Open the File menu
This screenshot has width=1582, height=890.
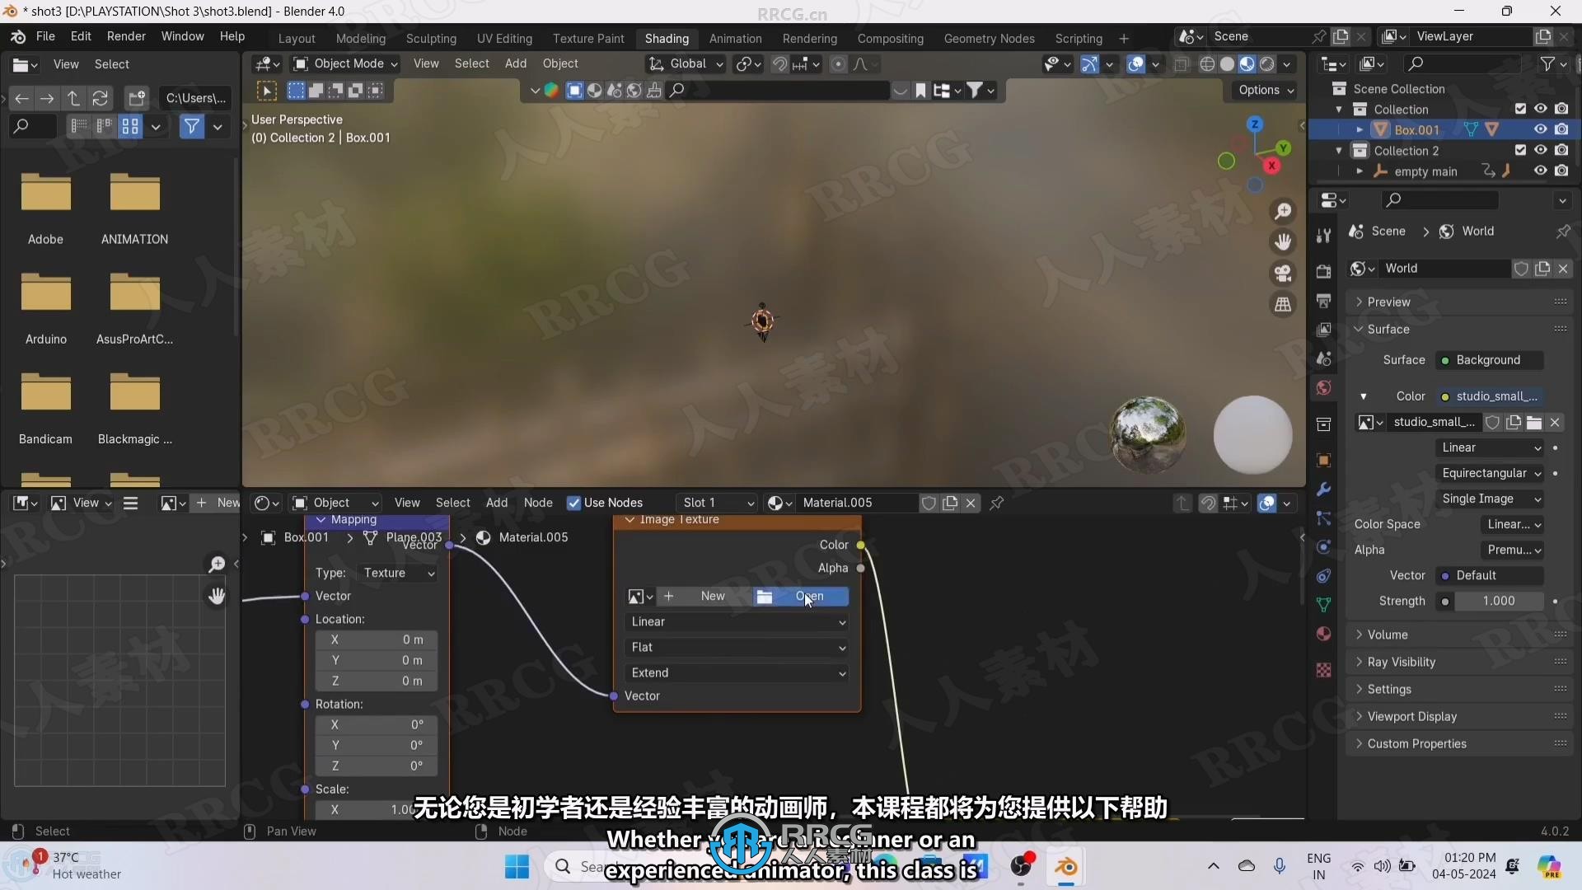[46, 37]
